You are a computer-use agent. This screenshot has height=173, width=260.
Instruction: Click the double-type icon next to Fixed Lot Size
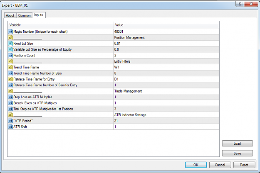point(10,44)
